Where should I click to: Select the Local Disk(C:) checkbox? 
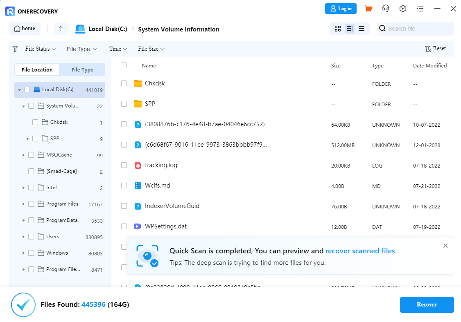coord(27,89)
